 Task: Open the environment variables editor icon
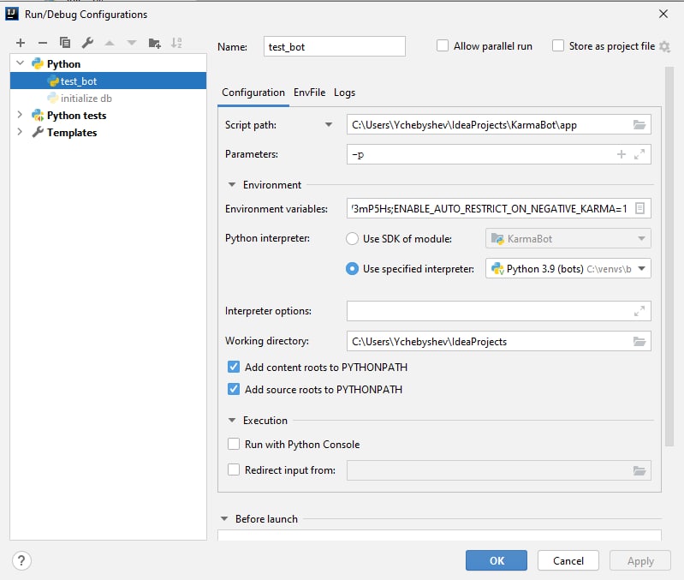coord(639,208)
